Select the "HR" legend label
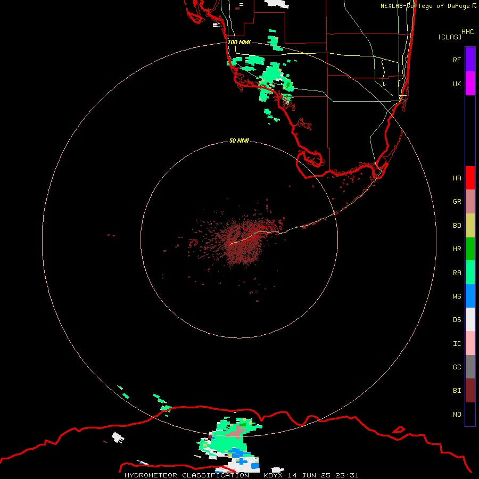The width and height of the screenshot is (479, 479). (x=457, y=249)
